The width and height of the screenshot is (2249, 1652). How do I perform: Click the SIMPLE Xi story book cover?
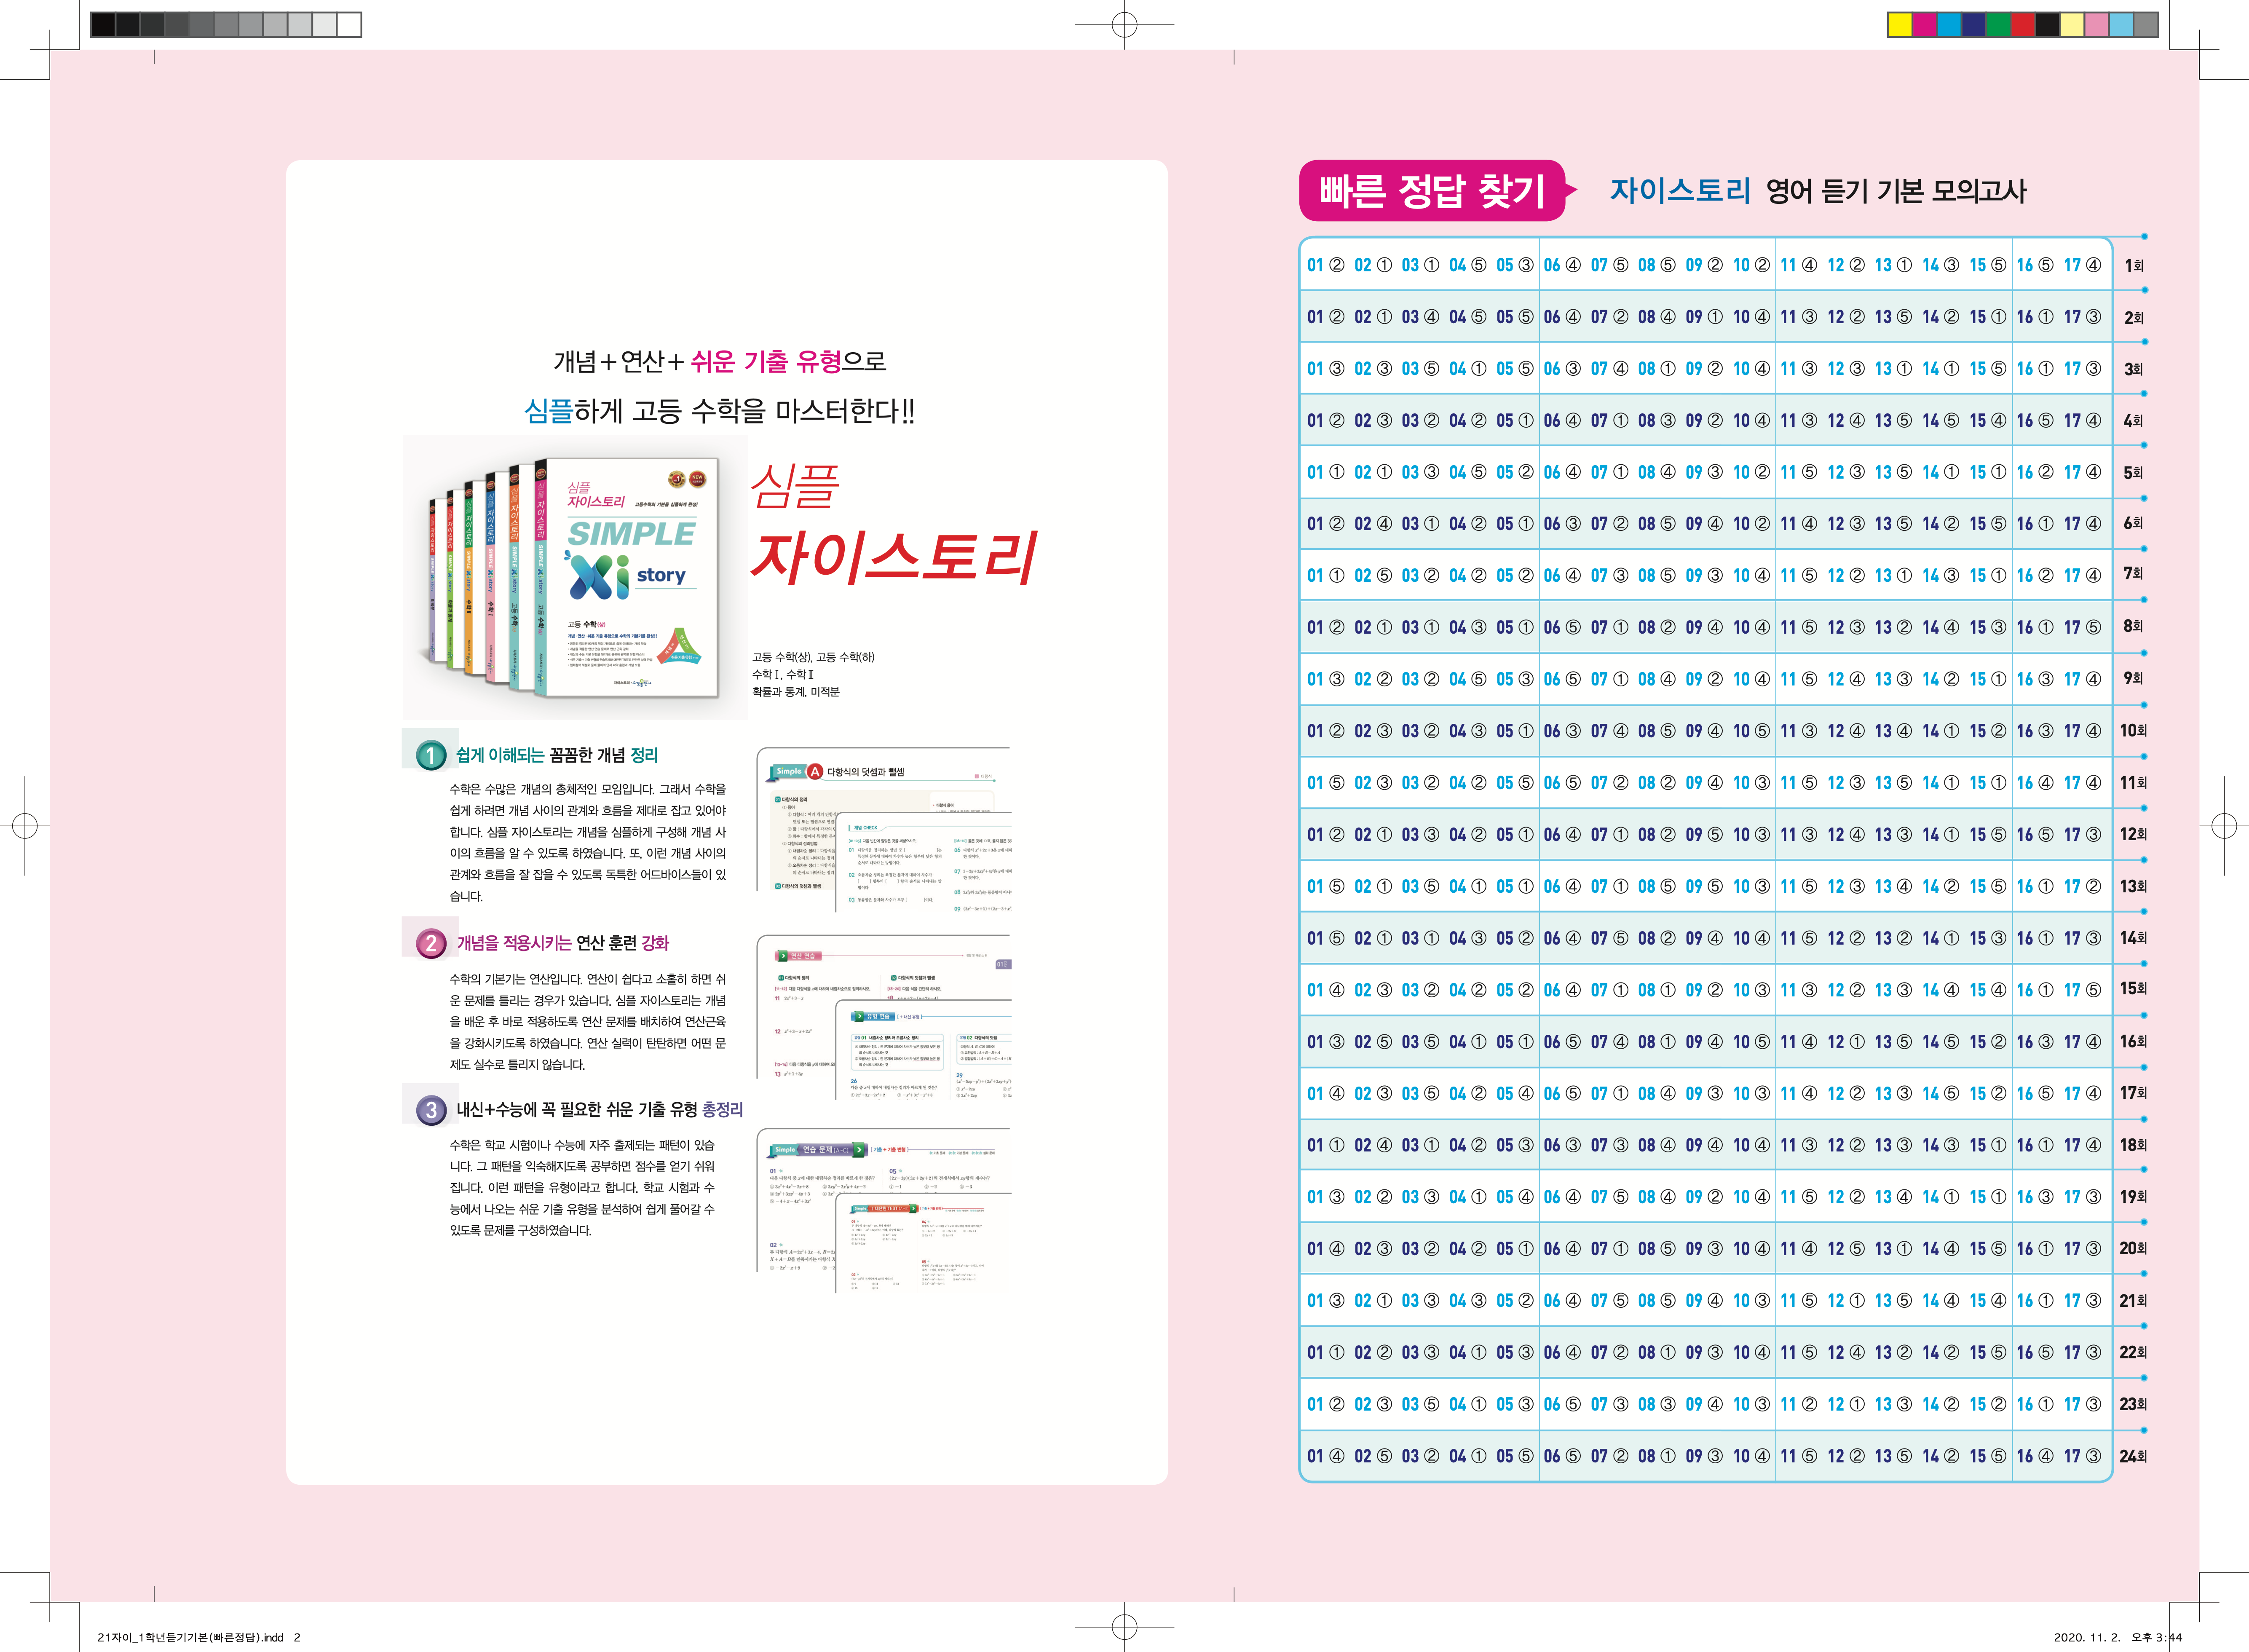pos(632,577)
